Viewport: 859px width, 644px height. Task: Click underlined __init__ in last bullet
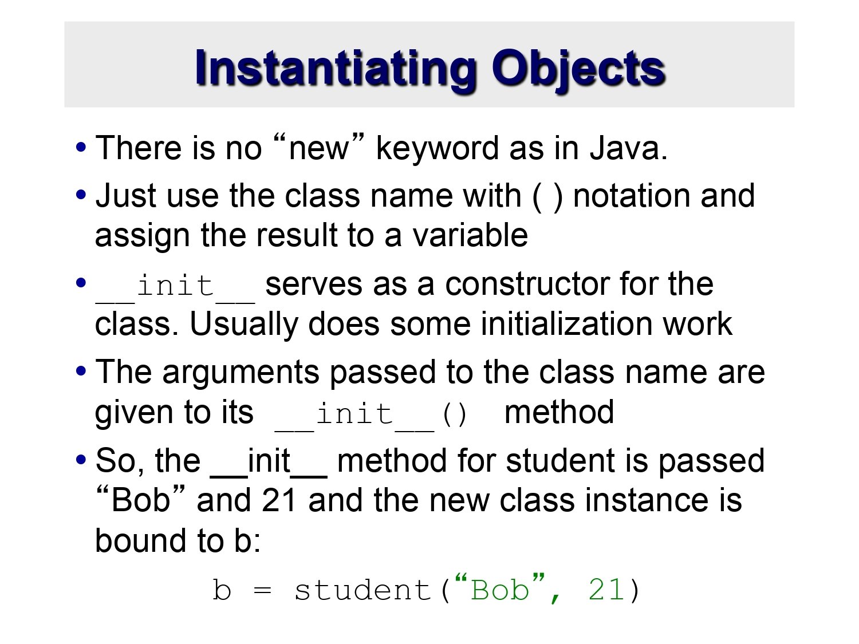pos(269,461)
